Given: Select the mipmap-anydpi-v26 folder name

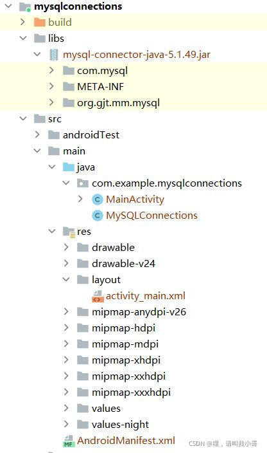Looking at the screenshot, I should pos(139,312).
